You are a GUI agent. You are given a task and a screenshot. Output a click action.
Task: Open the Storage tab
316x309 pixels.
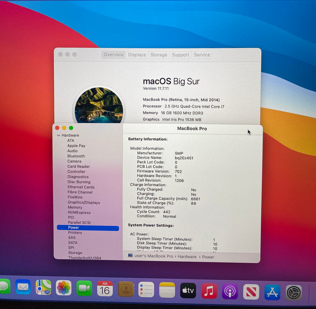click(x=159, y=55)
